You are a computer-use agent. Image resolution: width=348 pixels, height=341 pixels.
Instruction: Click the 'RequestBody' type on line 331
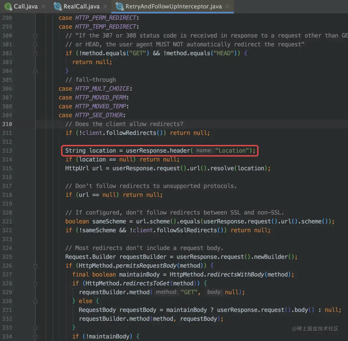[97, 310]
